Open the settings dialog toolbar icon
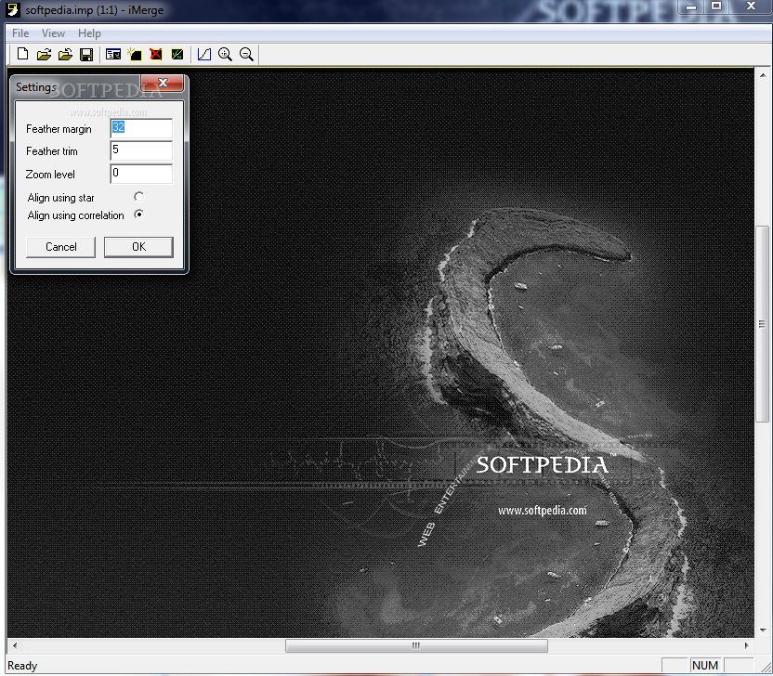Image resolution: width=773 pixels, height=676 pixels. tap(113, 54)
